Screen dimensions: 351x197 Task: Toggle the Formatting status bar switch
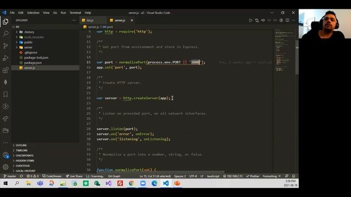tap(271, 176)
